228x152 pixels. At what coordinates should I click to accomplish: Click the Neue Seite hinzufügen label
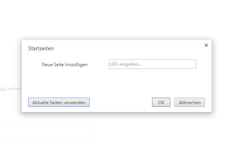pyautogui.click(x=65, y=65)
